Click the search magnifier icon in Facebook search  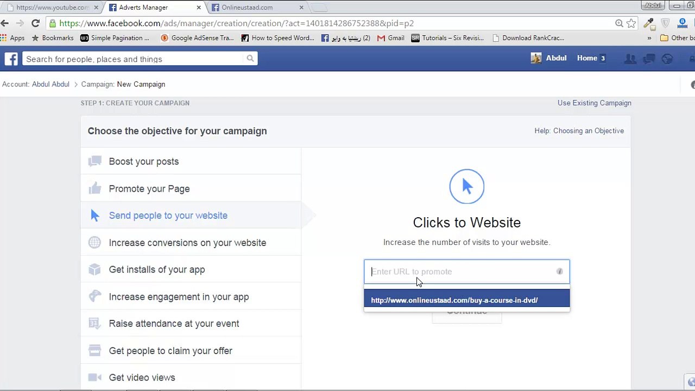point(250,59)
